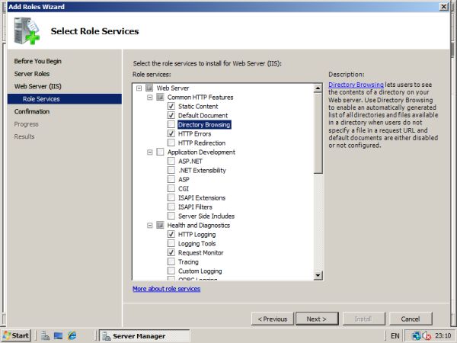Toggle the Web Server root checkbox
Screen dimensions: 457x343
coord(149,88)
